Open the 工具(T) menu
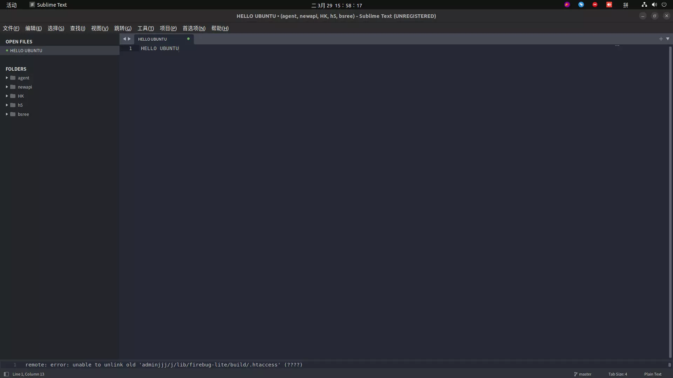 (146, 28)
